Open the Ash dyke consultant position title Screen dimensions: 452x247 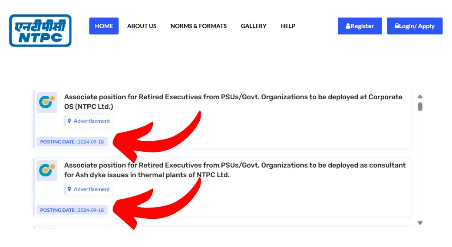(x=234, y=170)
